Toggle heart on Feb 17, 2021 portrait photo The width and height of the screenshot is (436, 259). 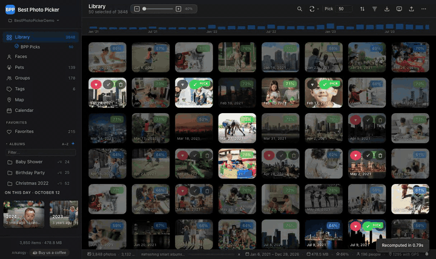[x=312, y=85]
